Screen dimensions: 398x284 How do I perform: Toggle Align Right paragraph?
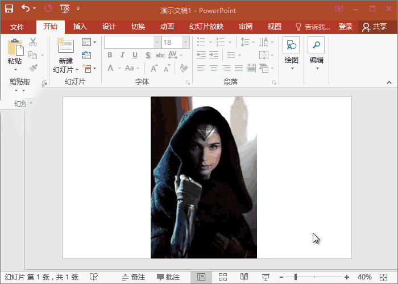coord(226,68)
